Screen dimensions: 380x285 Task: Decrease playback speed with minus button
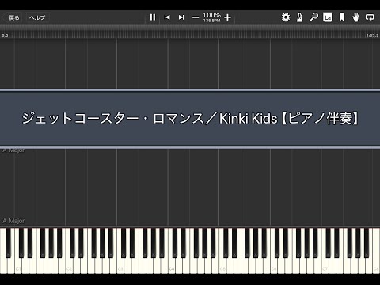pos(196,17)
